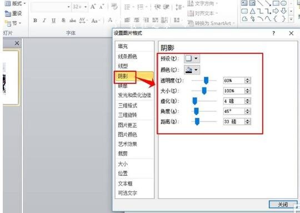
Task: Select 位置 category in the dialog
Action: 134,174
